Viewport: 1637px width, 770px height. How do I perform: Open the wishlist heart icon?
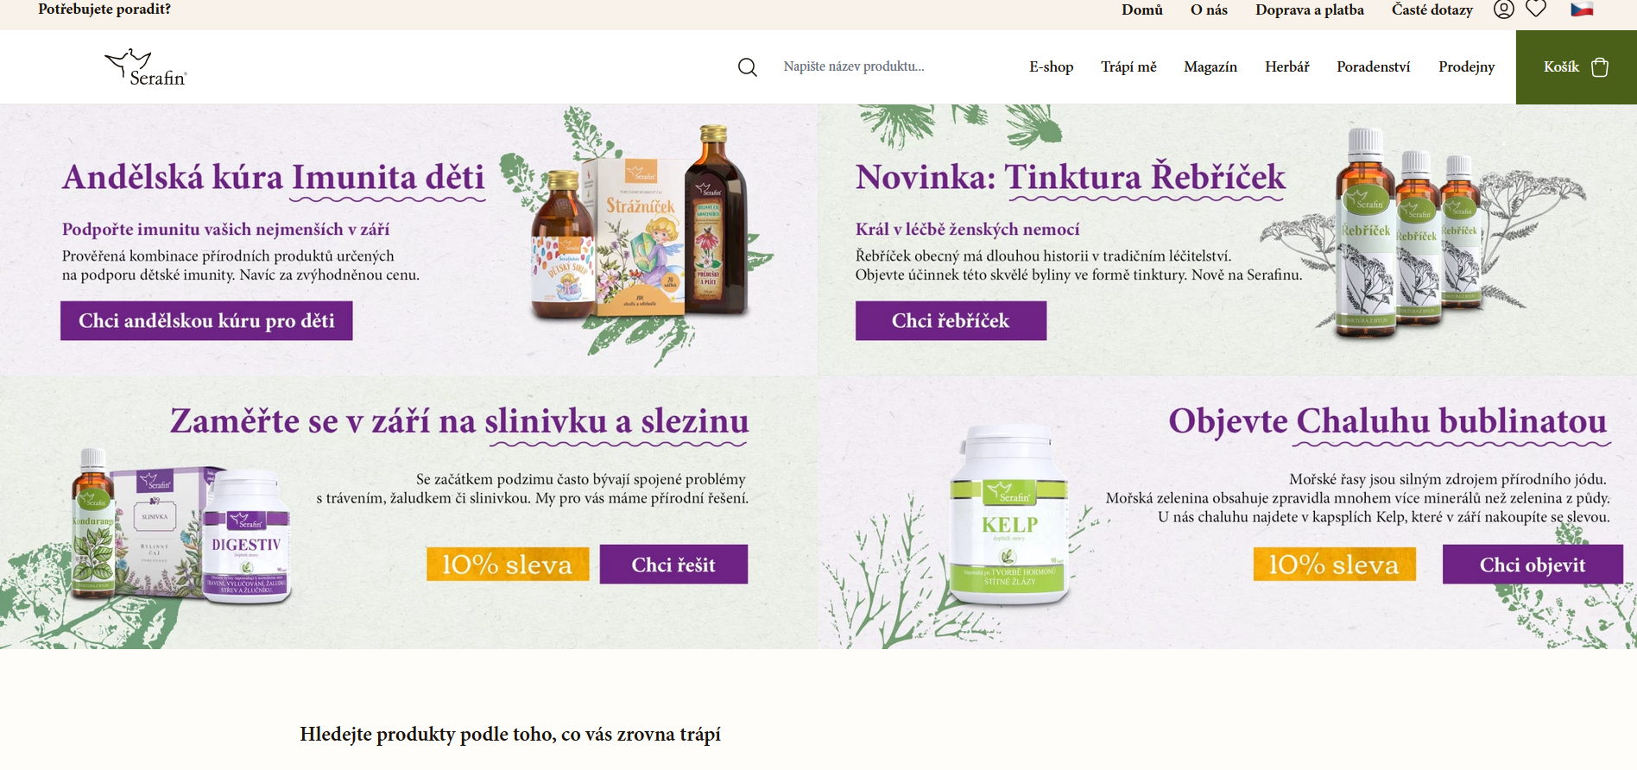pyautogui.click(x=1536, y=9)
